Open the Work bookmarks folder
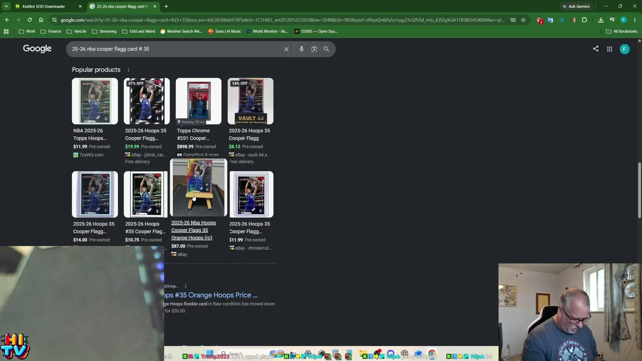This screenshot has height=361, width=642. point(27,31)
